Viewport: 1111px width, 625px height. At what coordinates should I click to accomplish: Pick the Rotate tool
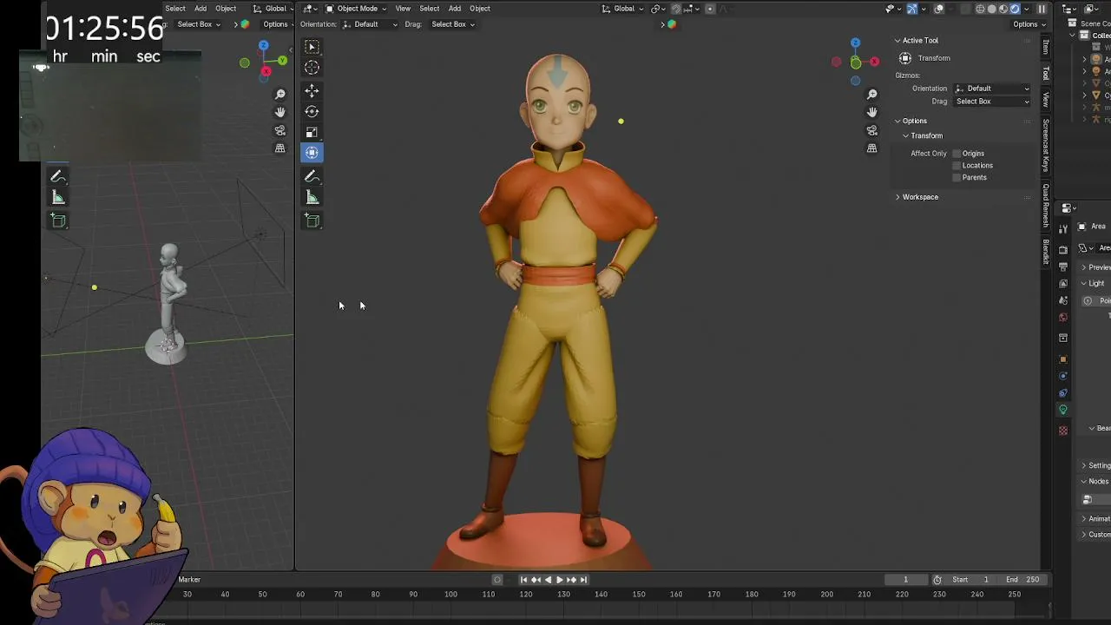pos(312,111)
